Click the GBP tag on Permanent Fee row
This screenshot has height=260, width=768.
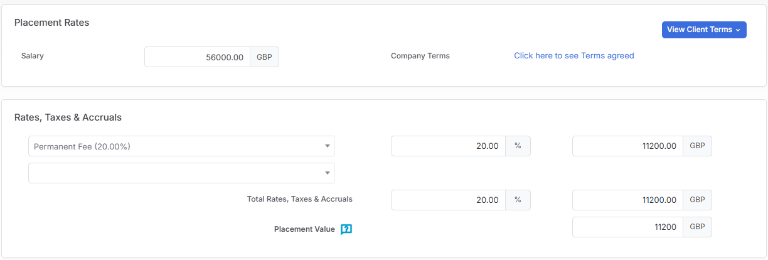pos(697,146)
